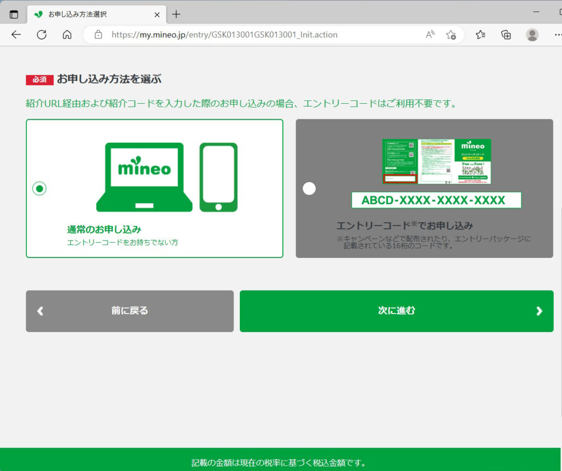Image resolution: width=562 pixels, height=471 pixels.
Task: Click the エントリーコード※でお申し込み label text
Action: [404, 226]
